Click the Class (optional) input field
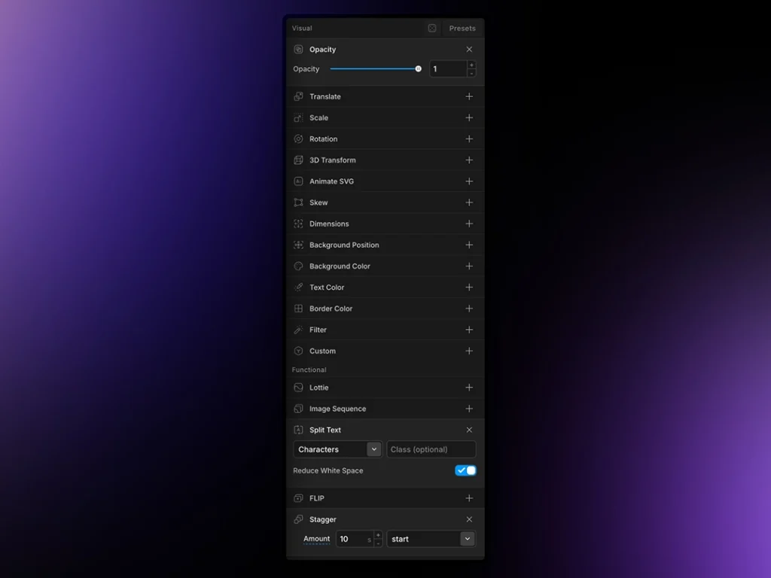 [x=431, y=449]
